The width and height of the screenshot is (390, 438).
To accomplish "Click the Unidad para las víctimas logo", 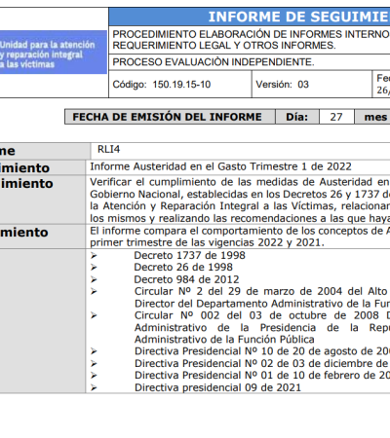I will (54, 53).
